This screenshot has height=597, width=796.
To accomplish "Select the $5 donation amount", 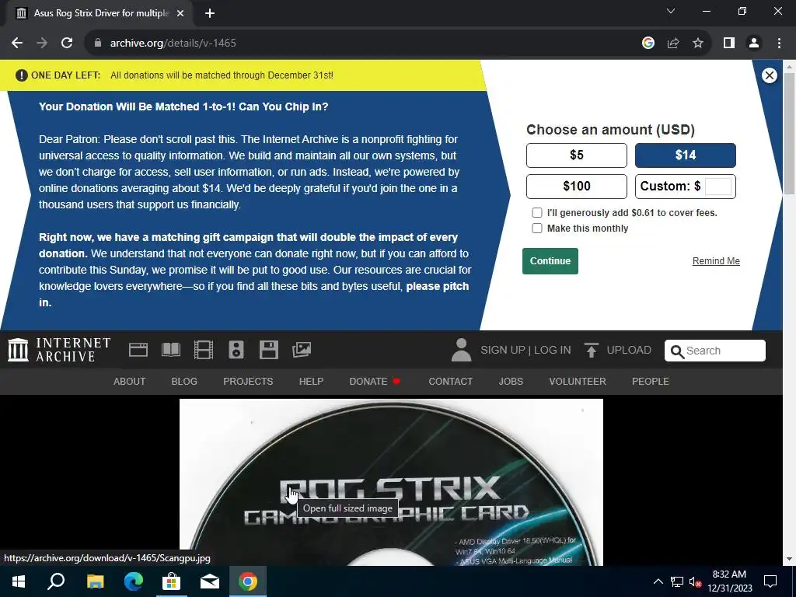I will click(x=577, y=155).
